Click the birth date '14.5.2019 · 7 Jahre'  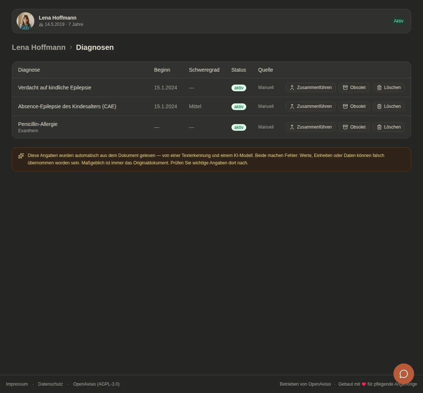[64, 24]
